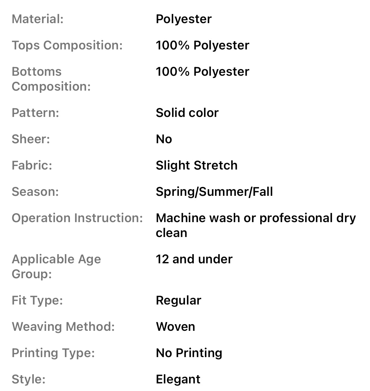Click the Material label
This screenshot has height=391, width=370.
click(x=38, y=19)
